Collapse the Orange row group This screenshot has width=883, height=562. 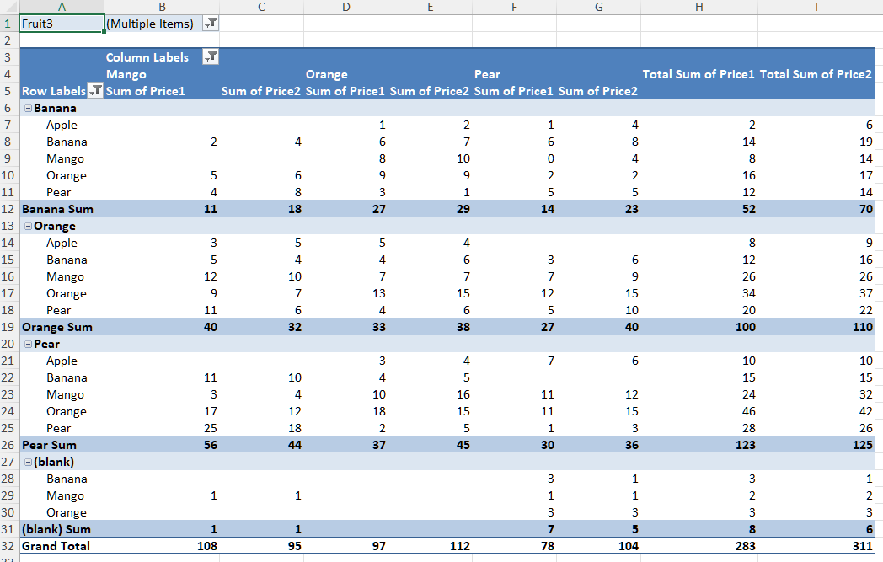point(29,226)
